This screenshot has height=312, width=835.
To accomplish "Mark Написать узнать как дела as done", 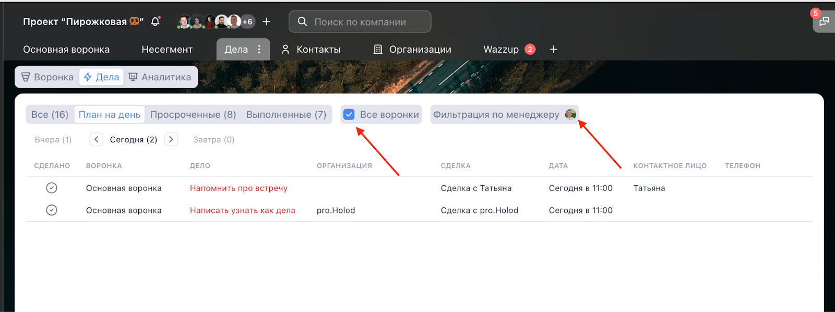I will [x=52, y=210].
